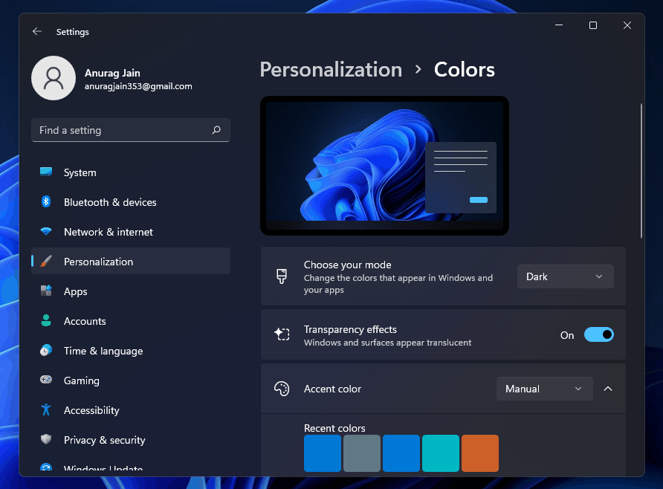This screenshot has height=489, width=663.
Task: Select Personalization in the sidebar
Action: click(x=131, y=261)
